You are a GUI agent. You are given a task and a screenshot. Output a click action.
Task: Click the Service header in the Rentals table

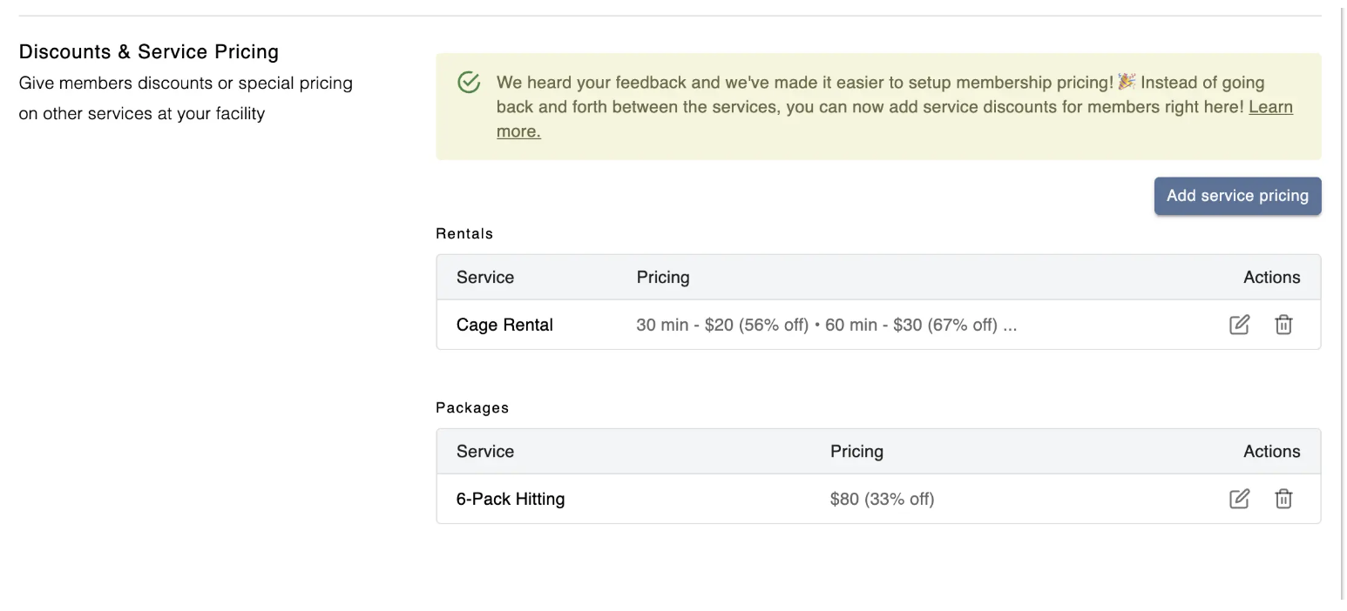click(485, 277)
